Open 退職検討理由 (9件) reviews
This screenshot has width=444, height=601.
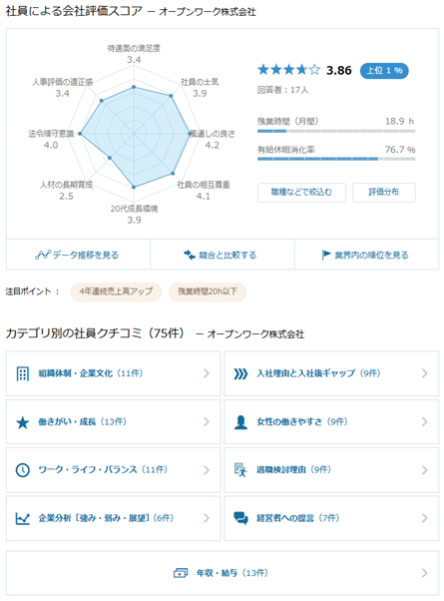[331, 470]
